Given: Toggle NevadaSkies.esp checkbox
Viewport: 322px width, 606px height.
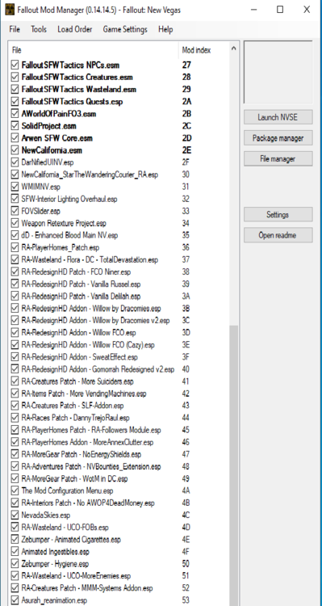Looking at the screenshot, I should point(15,516).
